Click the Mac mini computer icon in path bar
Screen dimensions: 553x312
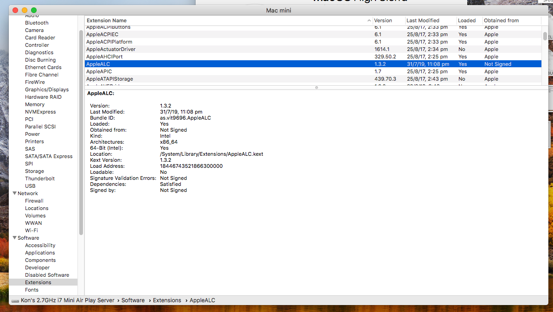pos(15,300)
